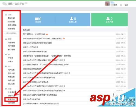Open the 新消息 count tile

(x=38, y=20)
